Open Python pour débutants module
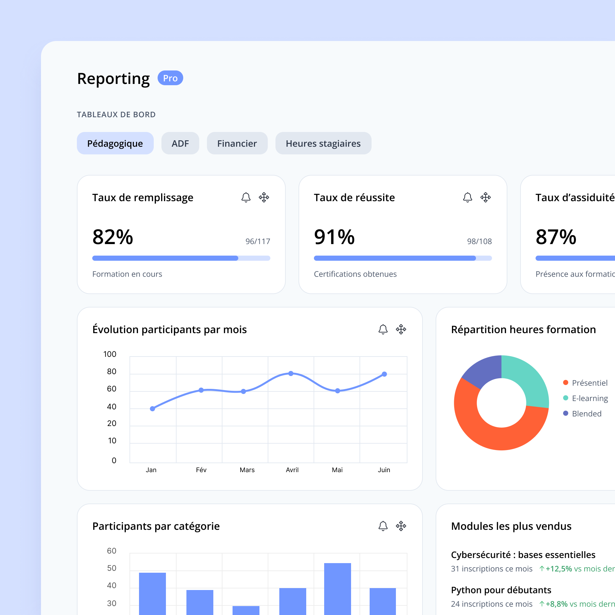This screenshot has height=615, width=615. 501,590
